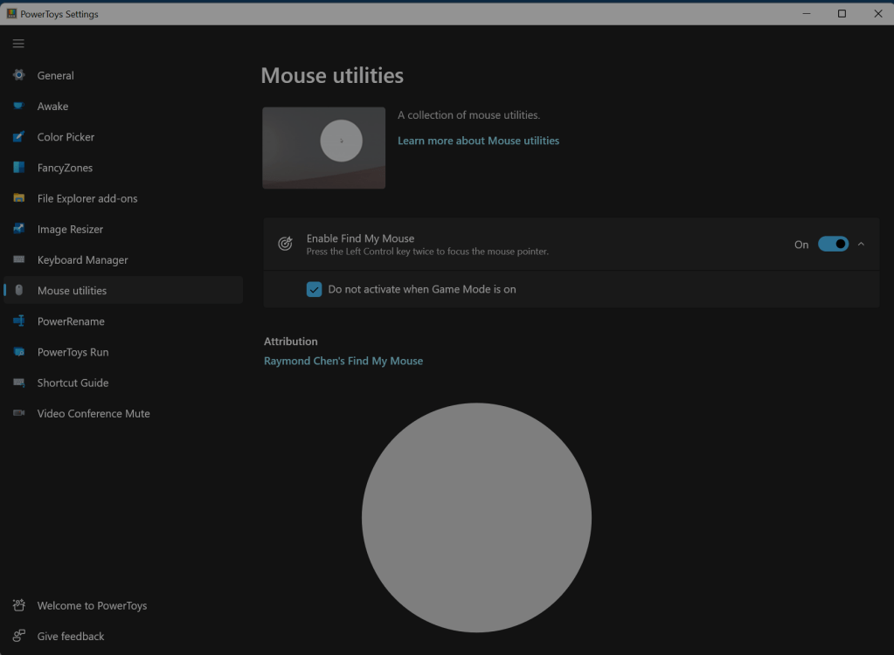Go to the Awake page

[123, 106]
